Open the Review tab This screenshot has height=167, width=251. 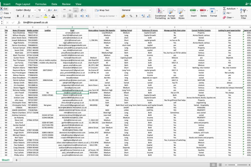pos(66,4)
